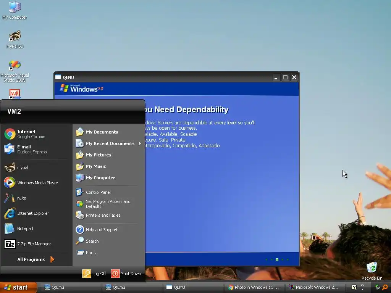This screenshot has width=391, height=293.
Task: Open Internet Explorer from Start menu
Action: tap(36, 213)
